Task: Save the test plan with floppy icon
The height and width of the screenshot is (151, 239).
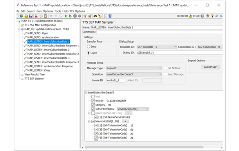Action: pos(31,16)
